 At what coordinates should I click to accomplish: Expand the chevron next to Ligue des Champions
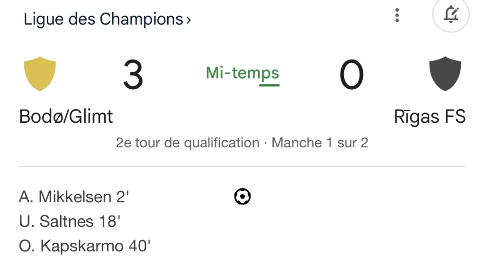click(189, 20)
